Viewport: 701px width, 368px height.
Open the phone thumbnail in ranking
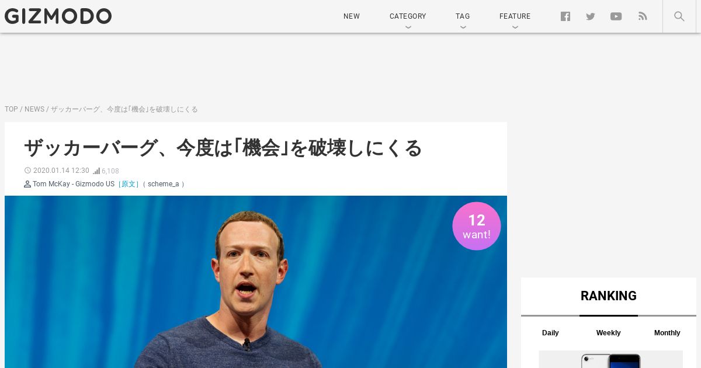610,359
